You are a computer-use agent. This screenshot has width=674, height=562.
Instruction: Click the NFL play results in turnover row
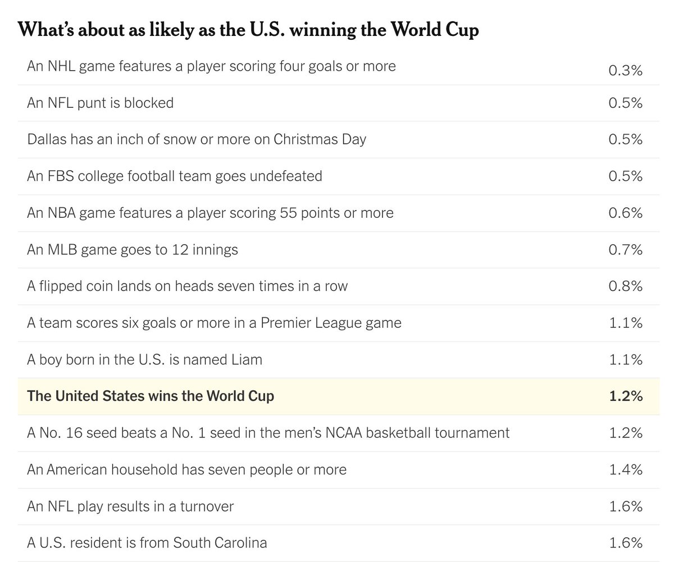[x=339, y=506]
